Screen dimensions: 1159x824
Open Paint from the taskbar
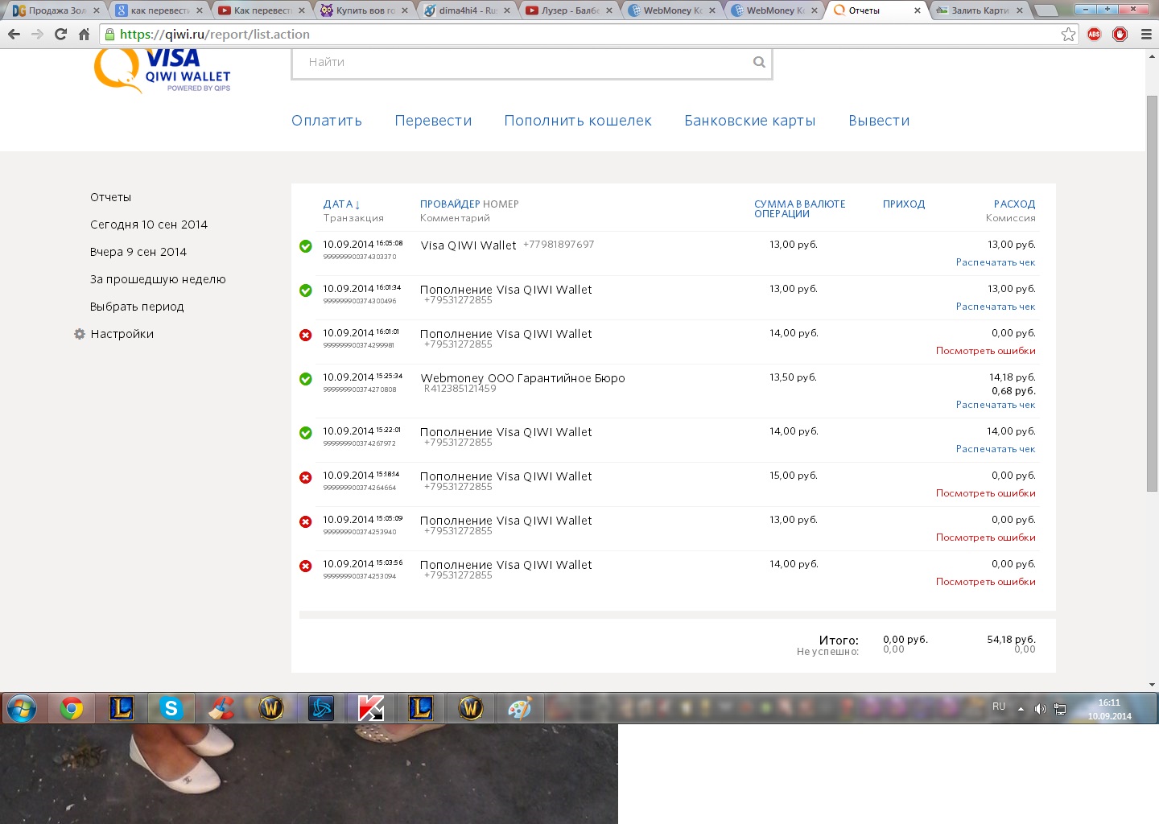coord(520,709)
